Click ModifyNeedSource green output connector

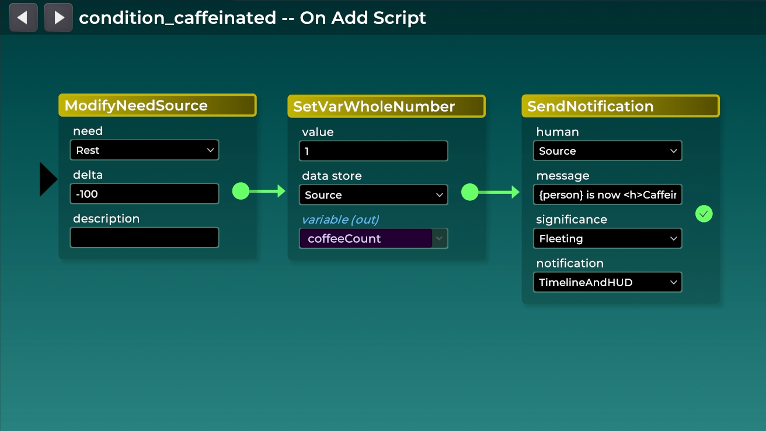coord(241,191)
